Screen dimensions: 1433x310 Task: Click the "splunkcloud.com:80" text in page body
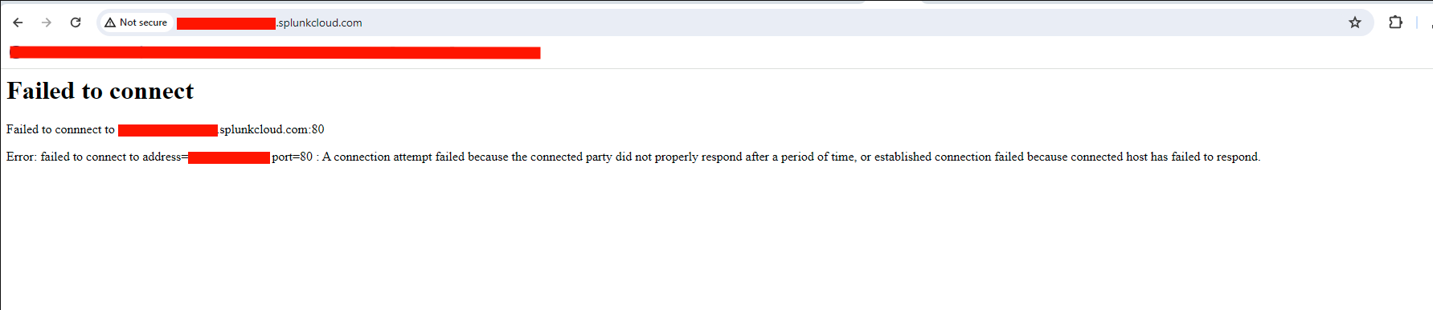tap(272, 129)
